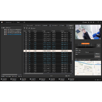Click the trash delete icon above the table
The width and height of the screenshot is (102, 102).
tap(73, 28)
